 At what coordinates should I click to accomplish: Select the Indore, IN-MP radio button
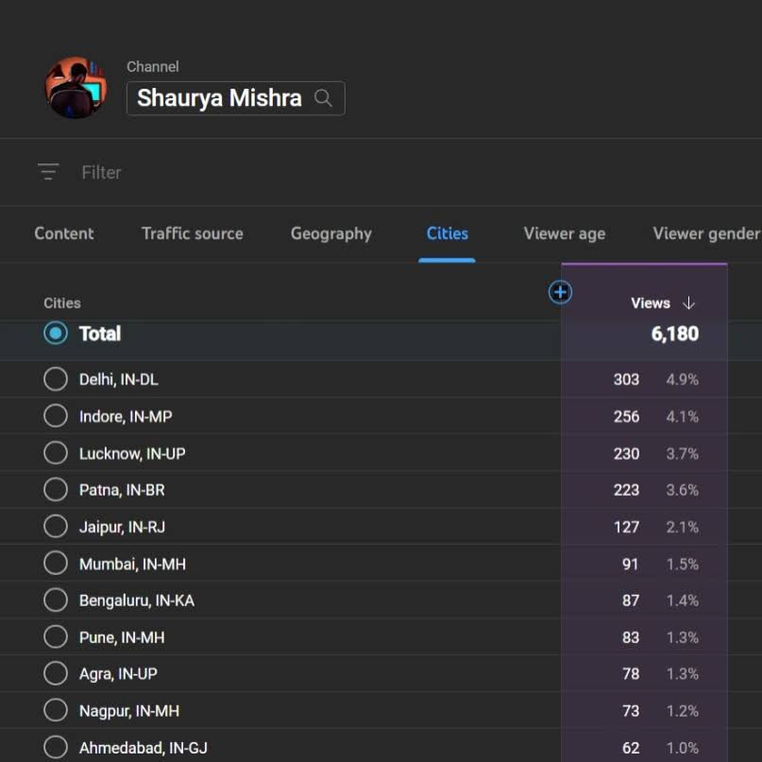pyautogui.click(x=56, y=416)
